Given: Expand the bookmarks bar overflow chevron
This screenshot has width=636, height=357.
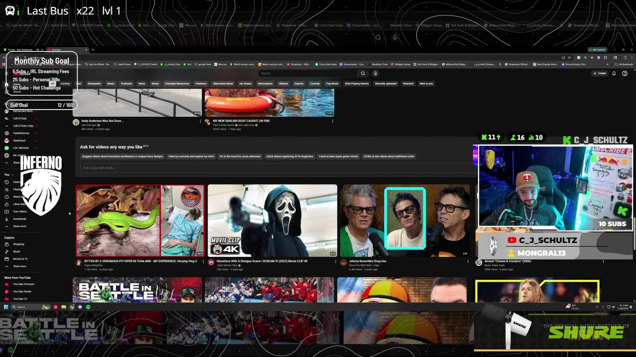Looking at the screenshot, I should point(607,64).
